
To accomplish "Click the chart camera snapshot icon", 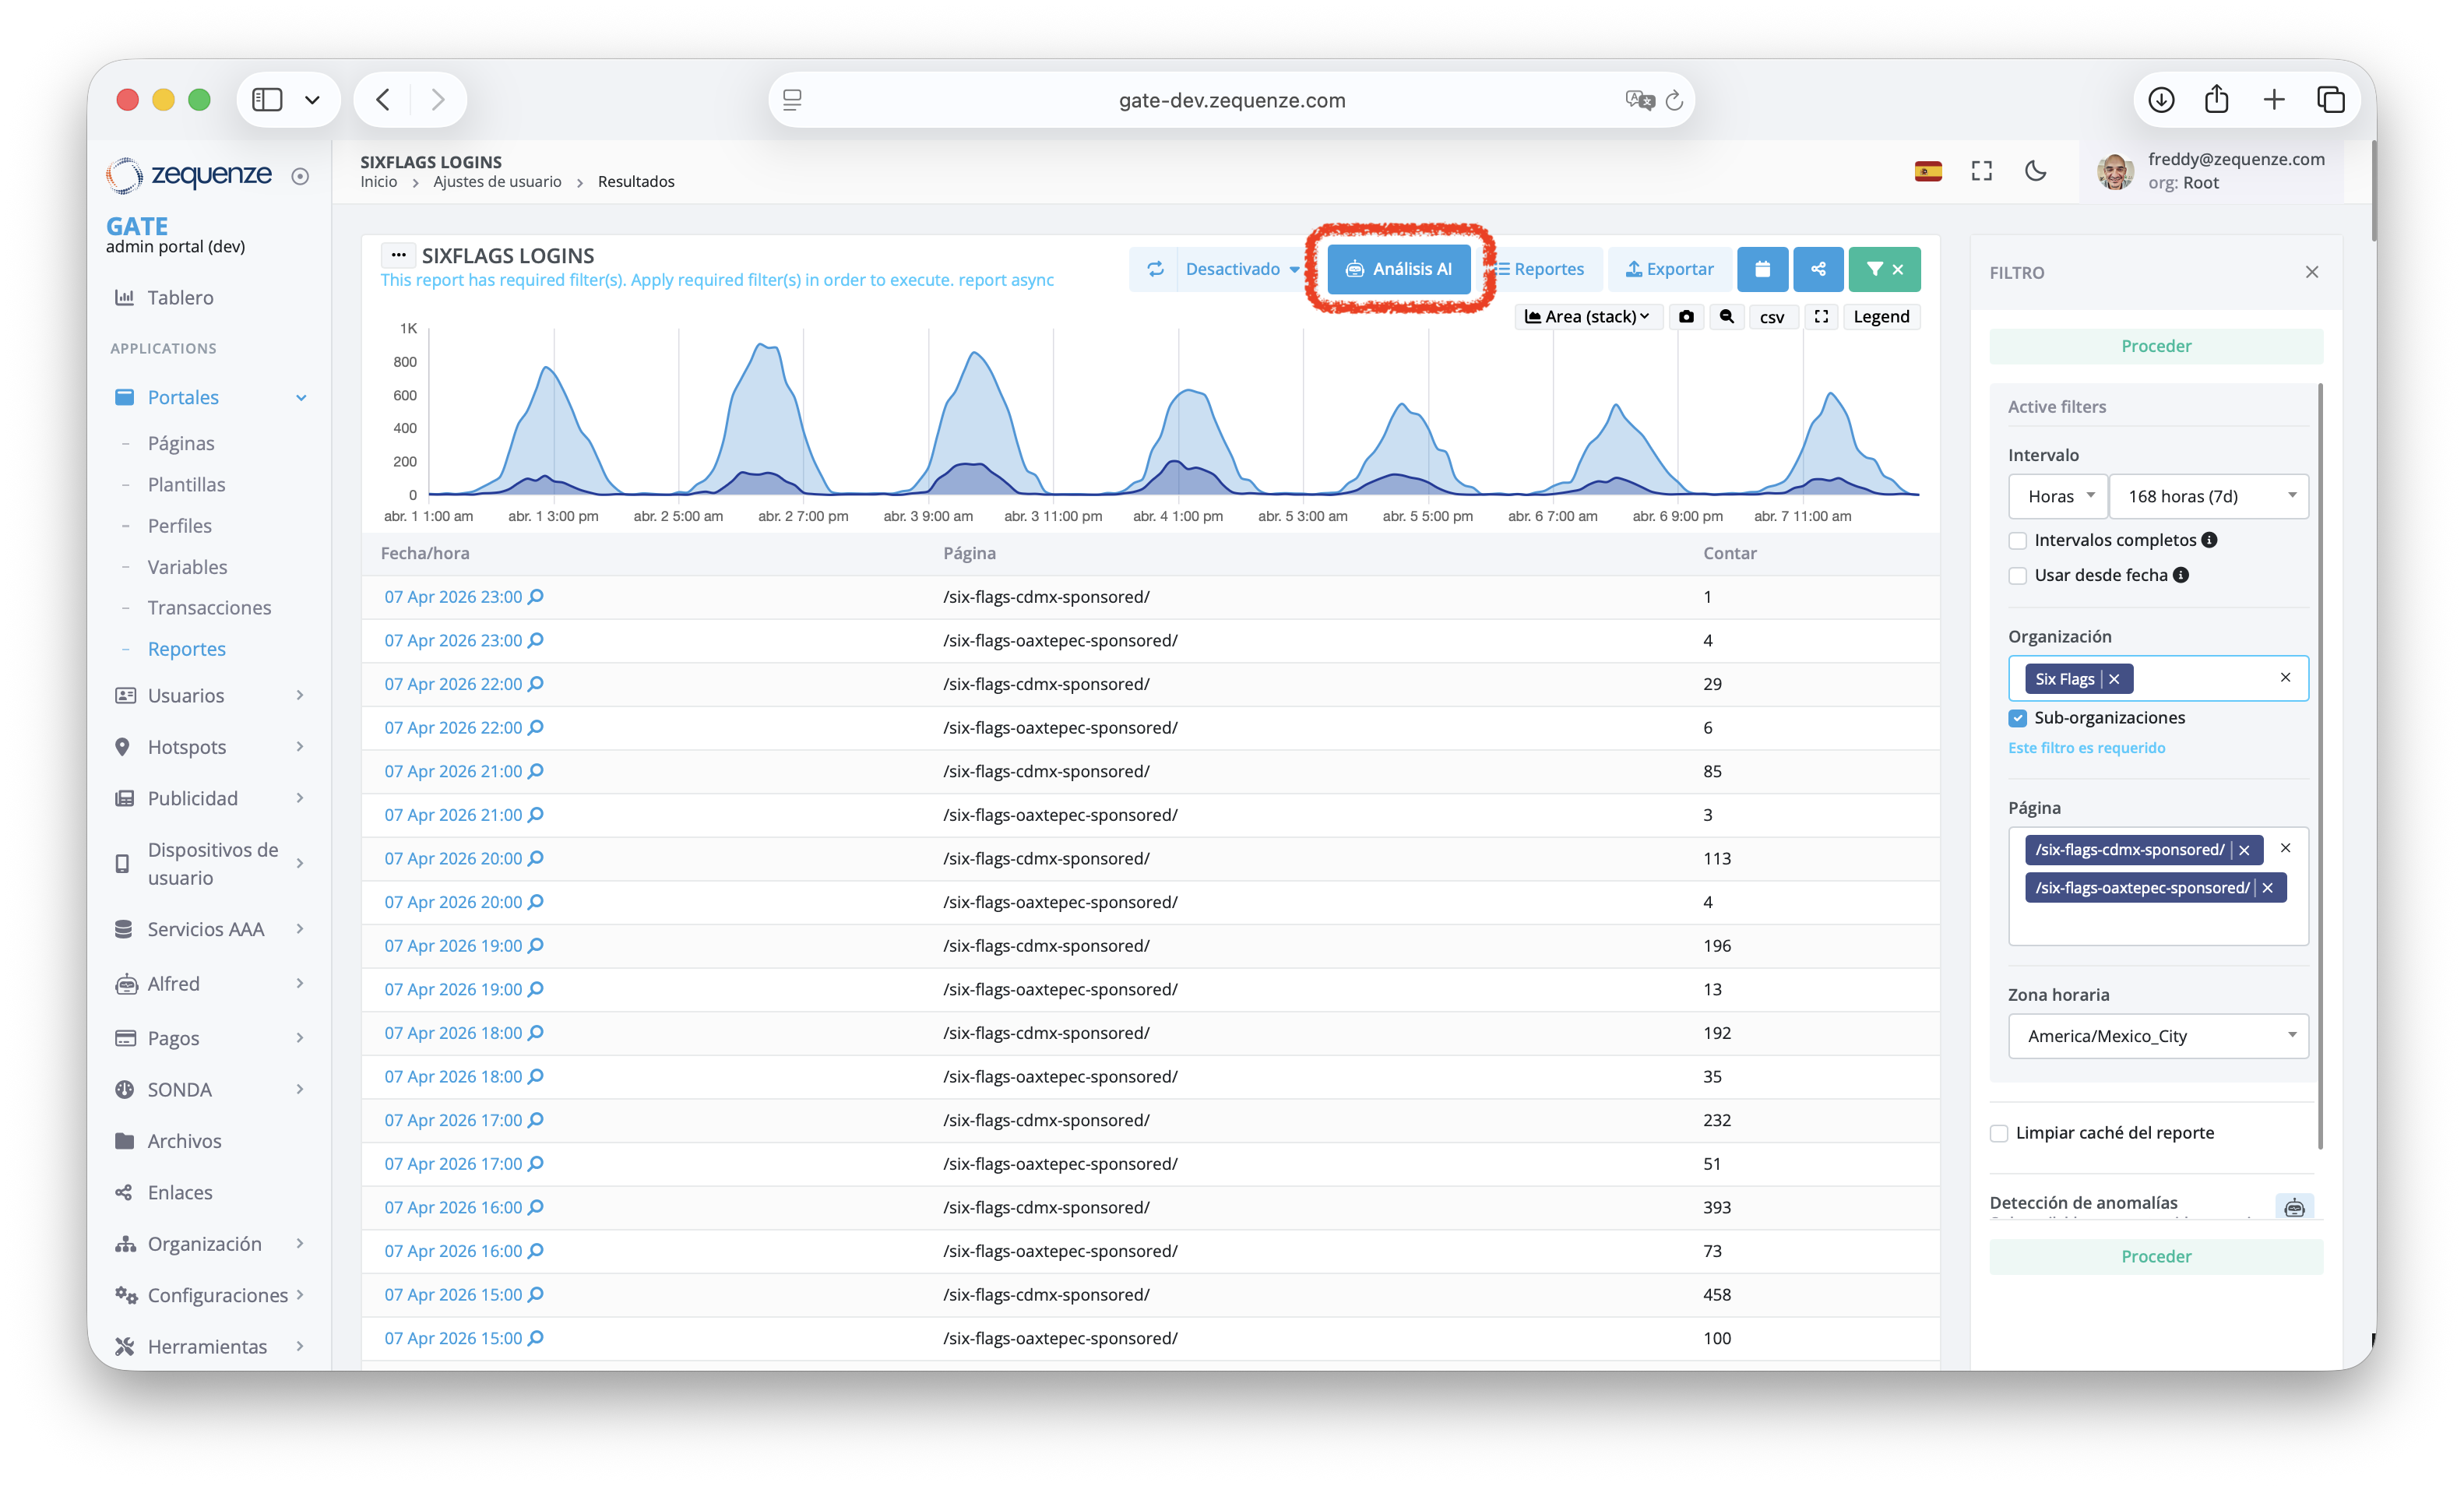I will (x=1686, y=317).
